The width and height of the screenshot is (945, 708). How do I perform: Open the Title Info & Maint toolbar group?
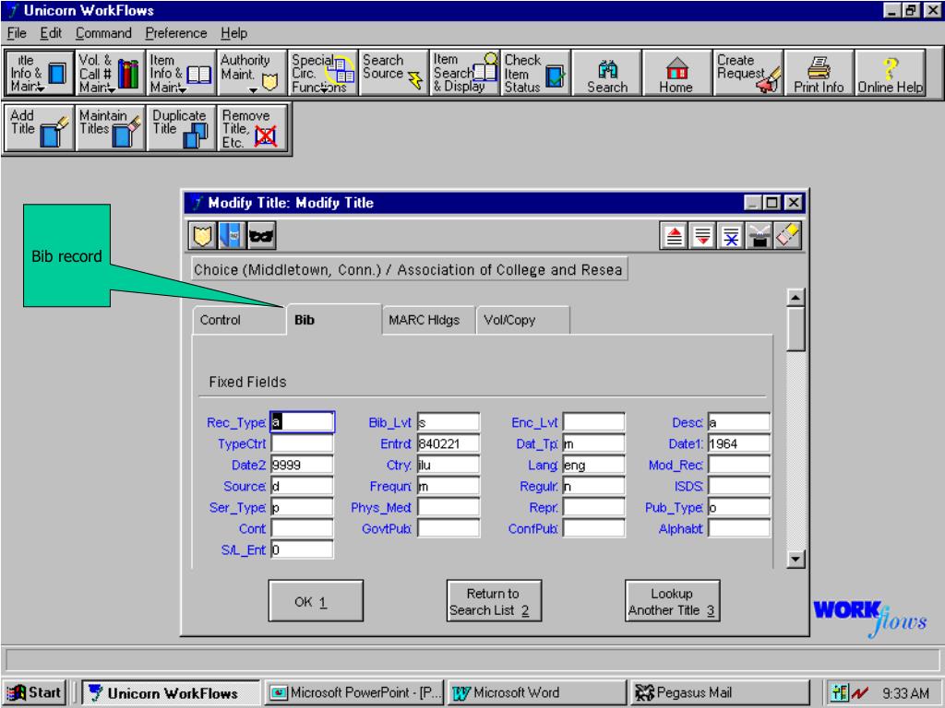coord(39,73)
